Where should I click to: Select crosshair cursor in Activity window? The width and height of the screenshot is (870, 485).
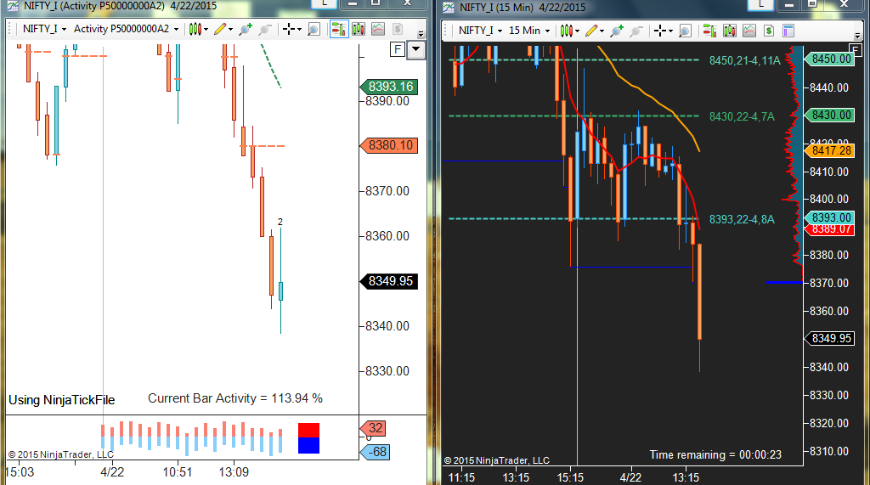[289, 29]
